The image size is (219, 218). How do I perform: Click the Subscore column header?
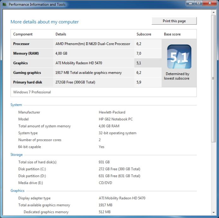point(144,34)
